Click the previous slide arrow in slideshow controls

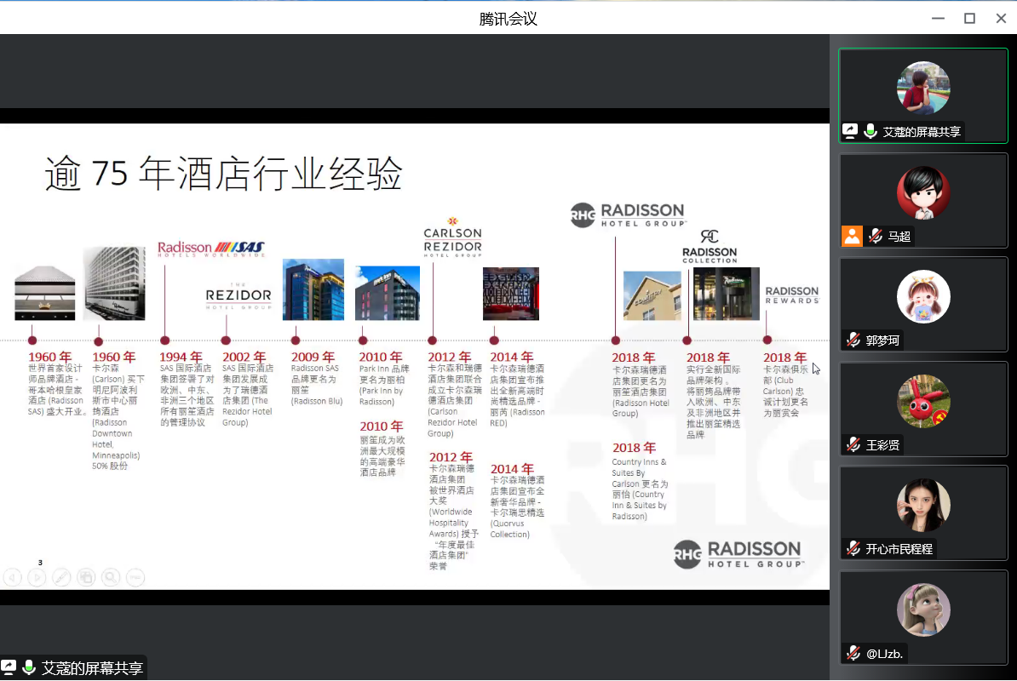13,577
